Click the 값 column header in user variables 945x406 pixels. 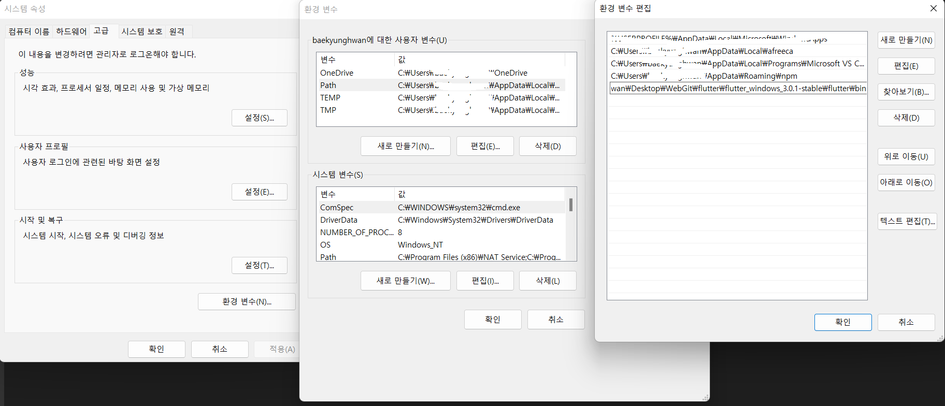(480, 60)
